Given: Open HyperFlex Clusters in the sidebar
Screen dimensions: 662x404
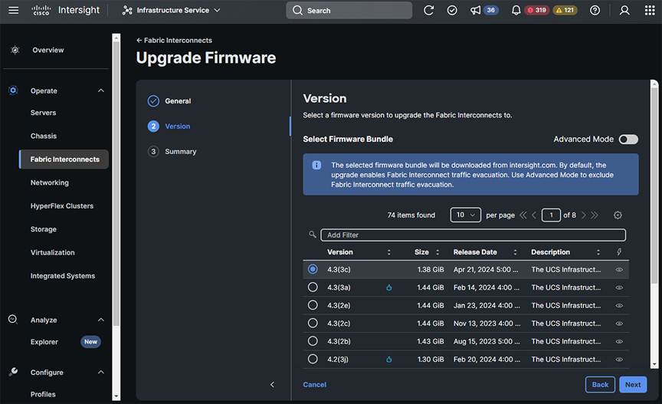Looking at the screenshot, I should click(x=61, y=205).
